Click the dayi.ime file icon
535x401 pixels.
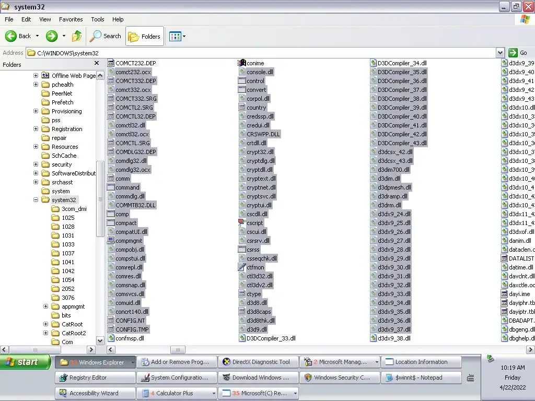click(x=504, y=293)
